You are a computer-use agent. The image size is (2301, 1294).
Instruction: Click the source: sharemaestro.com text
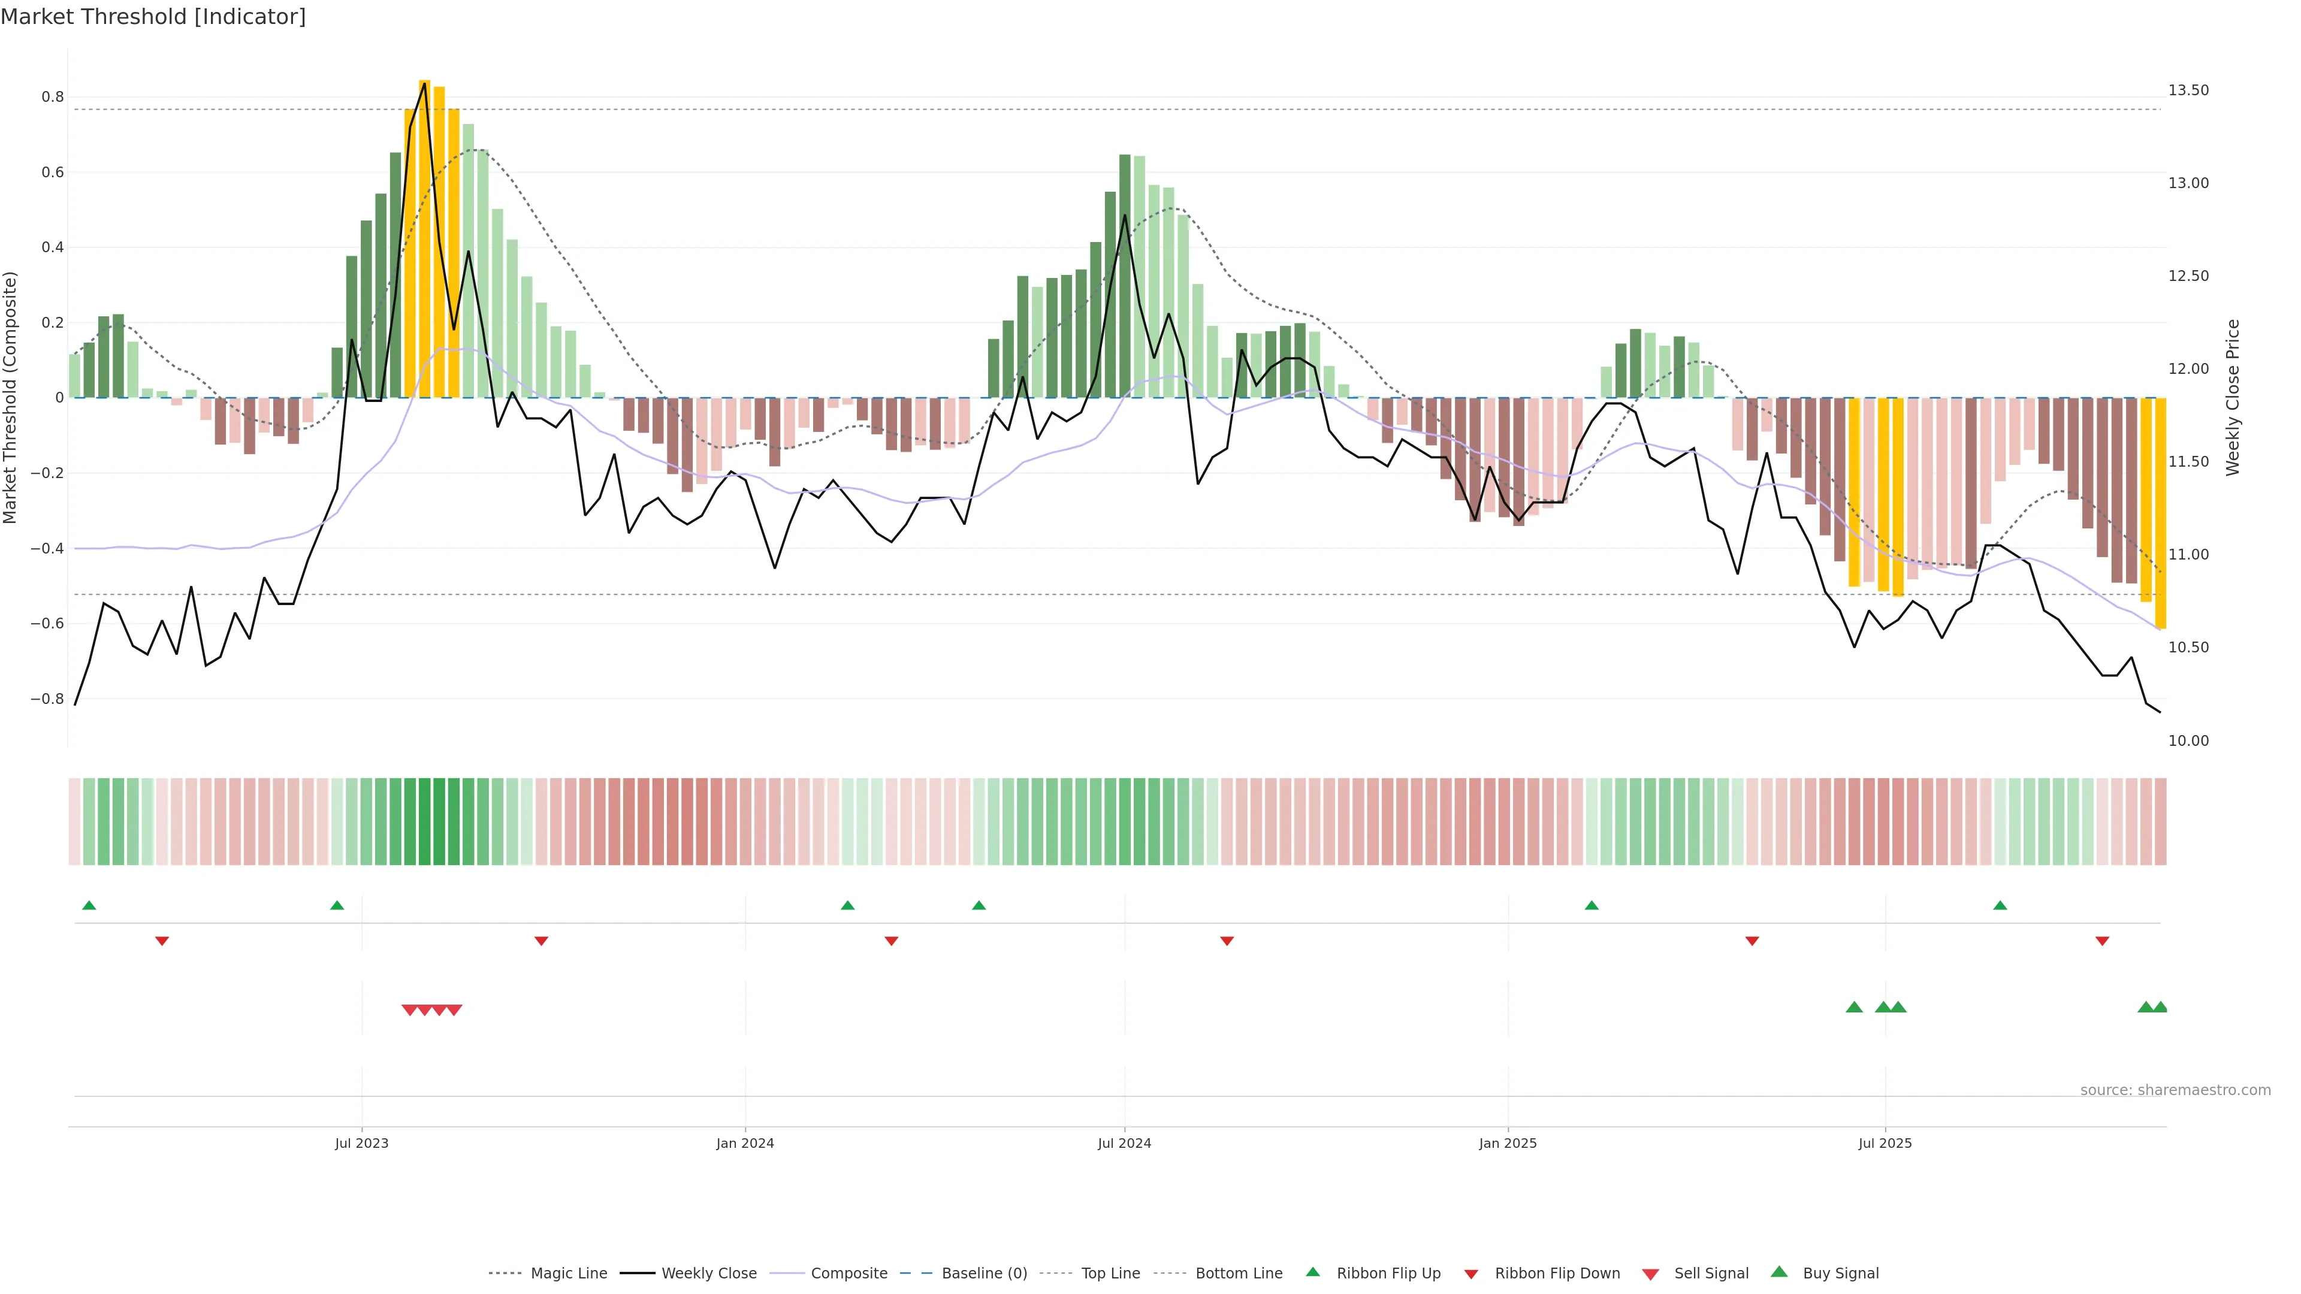point(2175,1090)
